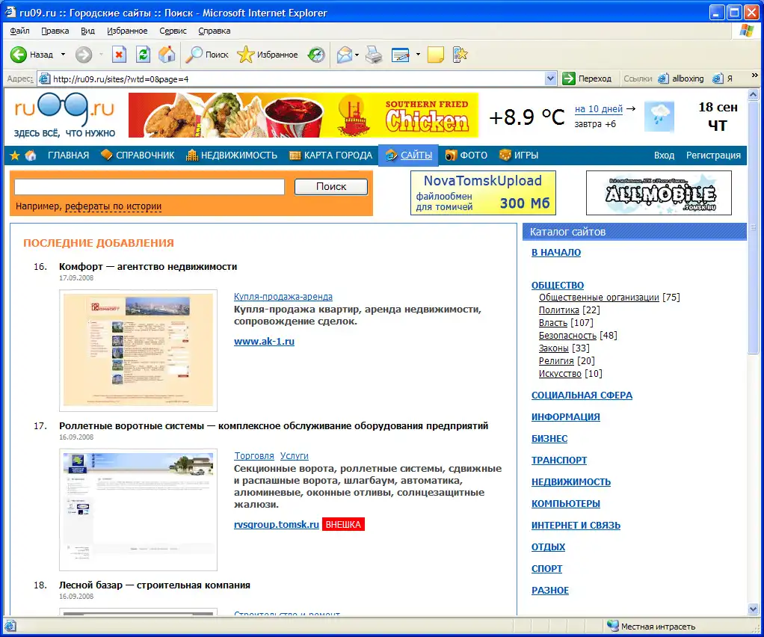Image resolution: width=764 pixels, height=637 pixels.
Task: Click the rain cloud weather icon
Action: pos(661,115)
